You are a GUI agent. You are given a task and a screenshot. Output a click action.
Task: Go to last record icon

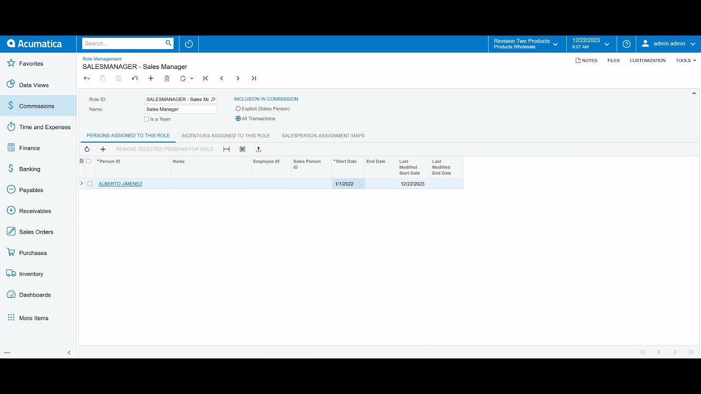point(254,78)
